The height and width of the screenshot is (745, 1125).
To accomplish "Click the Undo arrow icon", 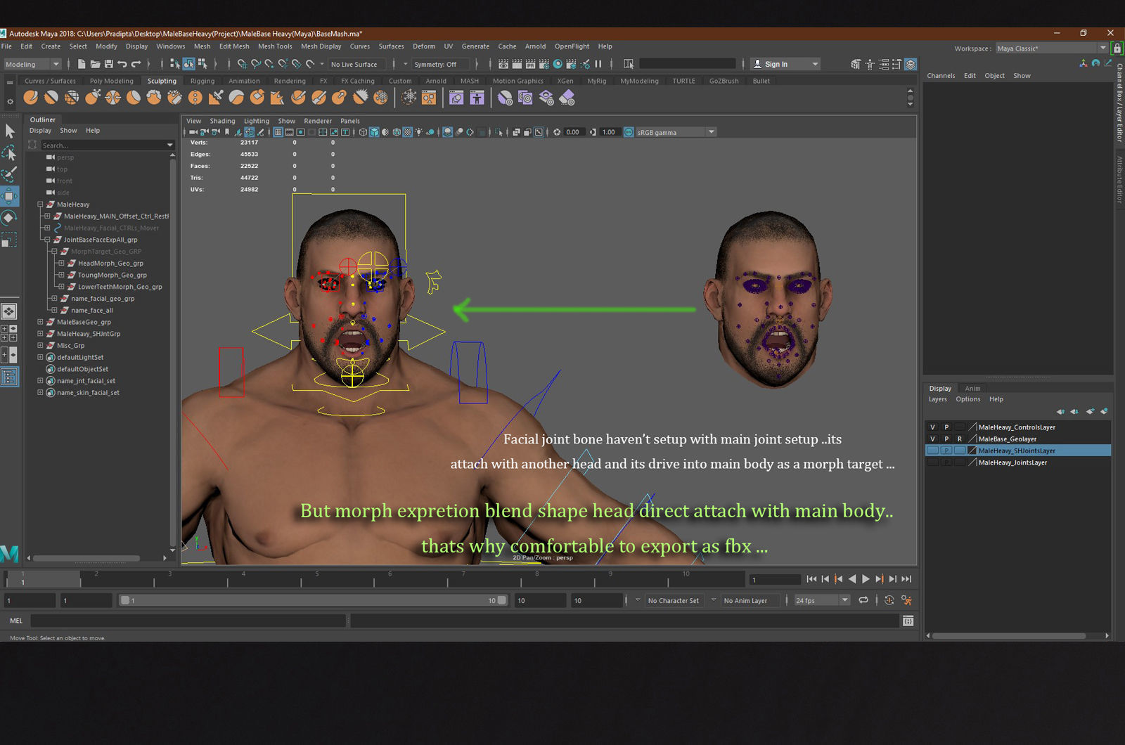I will (x=122, y=64).
